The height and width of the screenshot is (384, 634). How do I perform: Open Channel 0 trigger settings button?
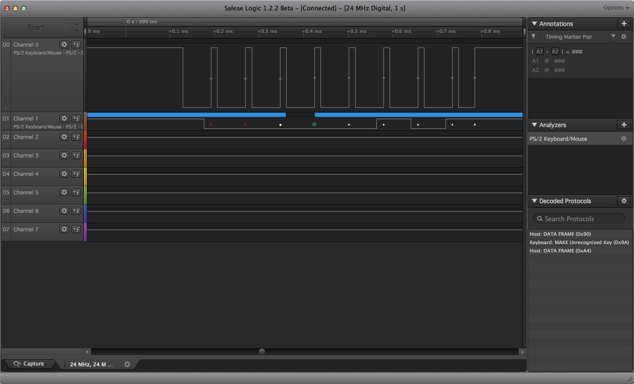point(76,44)
